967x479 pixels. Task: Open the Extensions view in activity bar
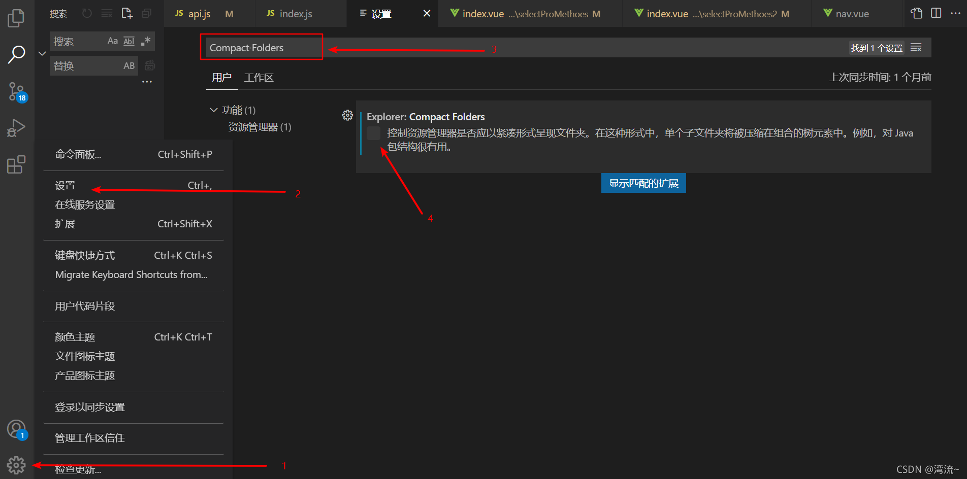(x=16, y=165)
